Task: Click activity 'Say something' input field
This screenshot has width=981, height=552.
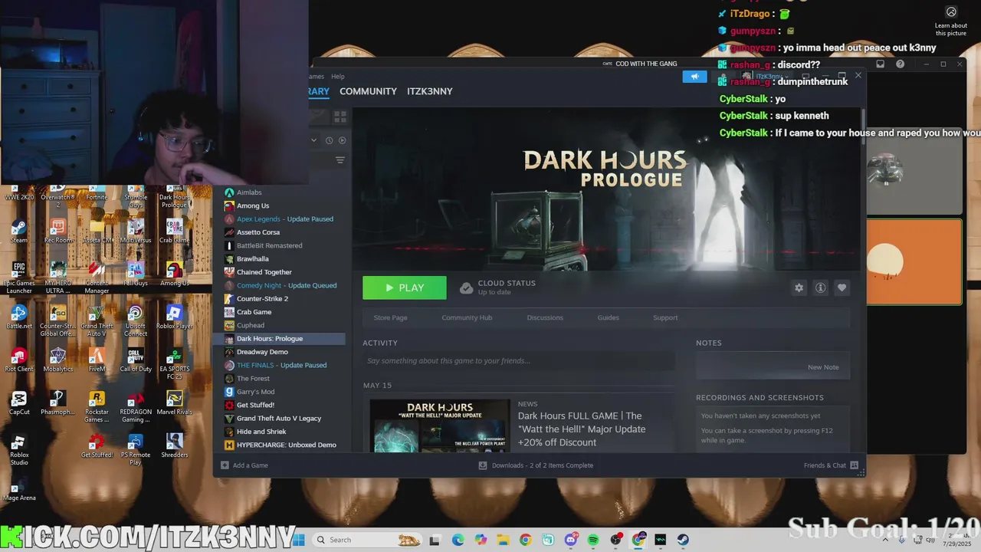Action: pyautogui.click(x=519, y=361)
